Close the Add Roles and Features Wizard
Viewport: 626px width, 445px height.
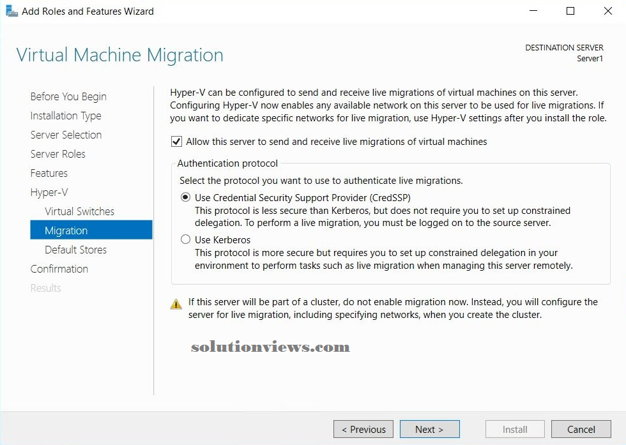(x=607, y=11)
